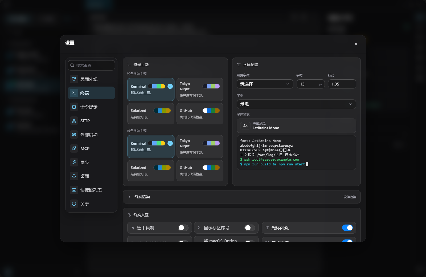
Task: Open the 命令提示 settings section
Action: click(x=91, y=107)
